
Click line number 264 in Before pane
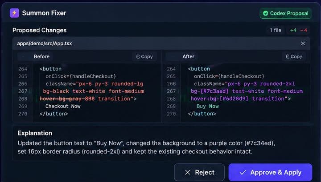pyautogui.click(x=23, y=69)
